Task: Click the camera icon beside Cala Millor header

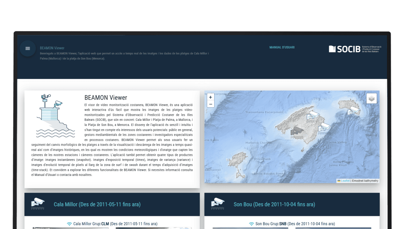Action: 38,204
